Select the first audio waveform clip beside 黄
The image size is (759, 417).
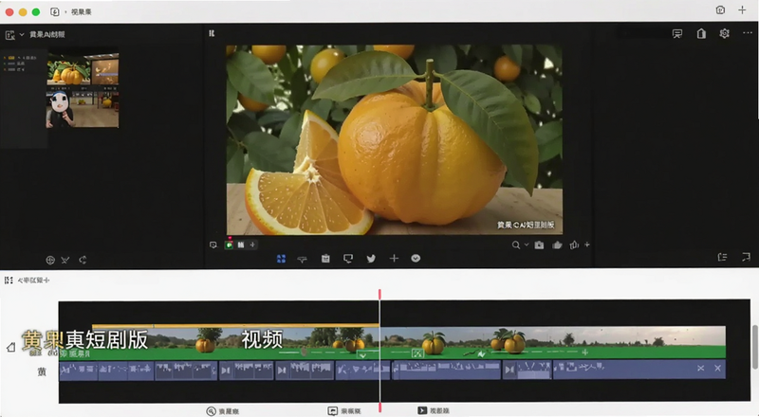78,370
